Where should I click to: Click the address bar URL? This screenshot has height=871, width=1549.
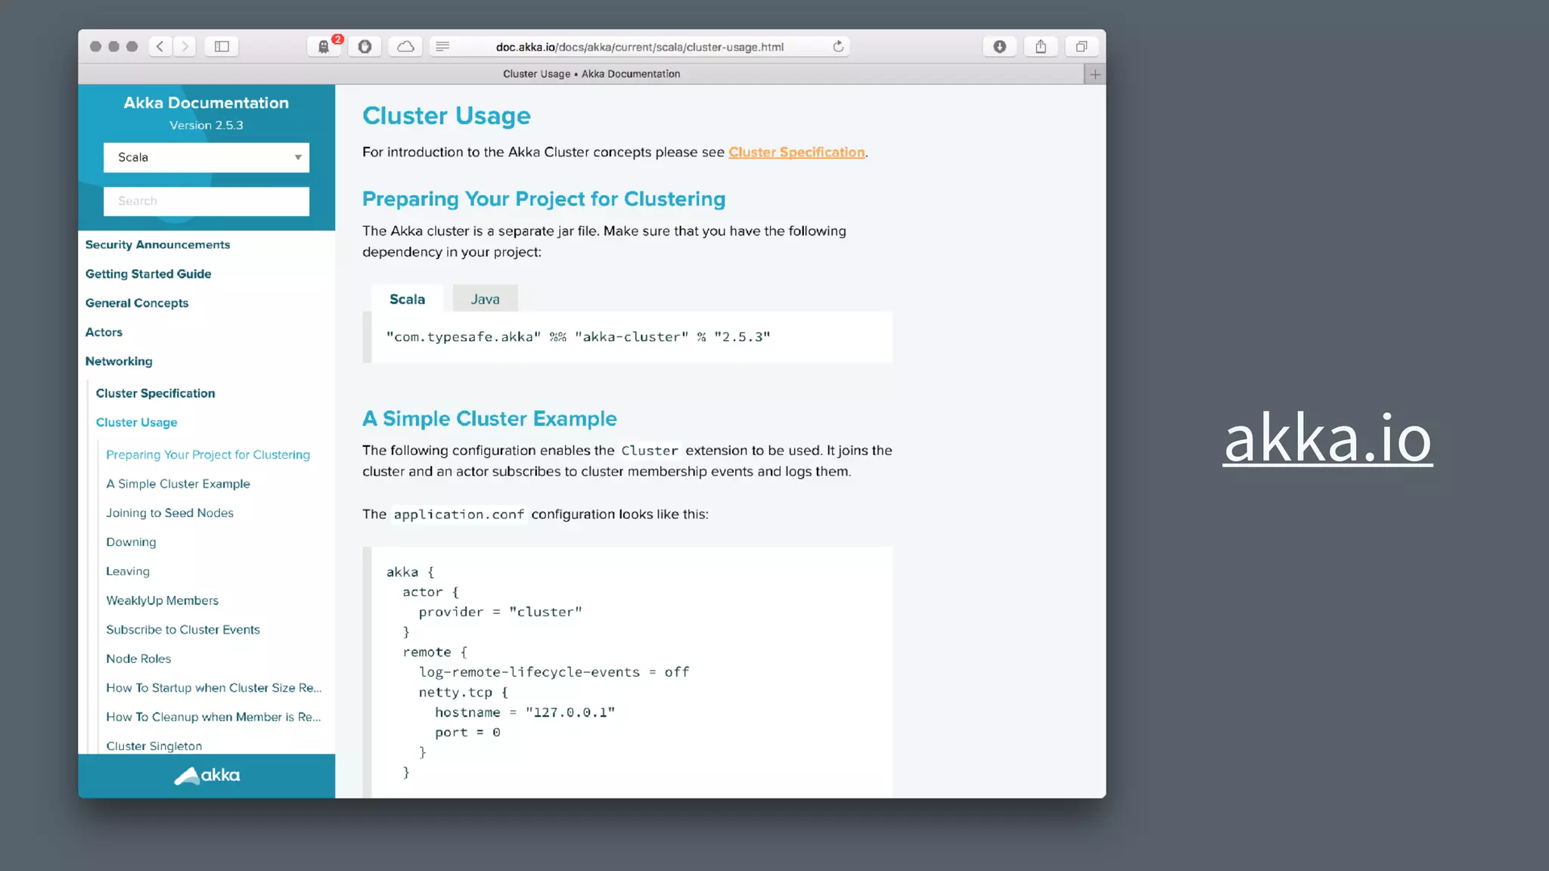(639, 47)
